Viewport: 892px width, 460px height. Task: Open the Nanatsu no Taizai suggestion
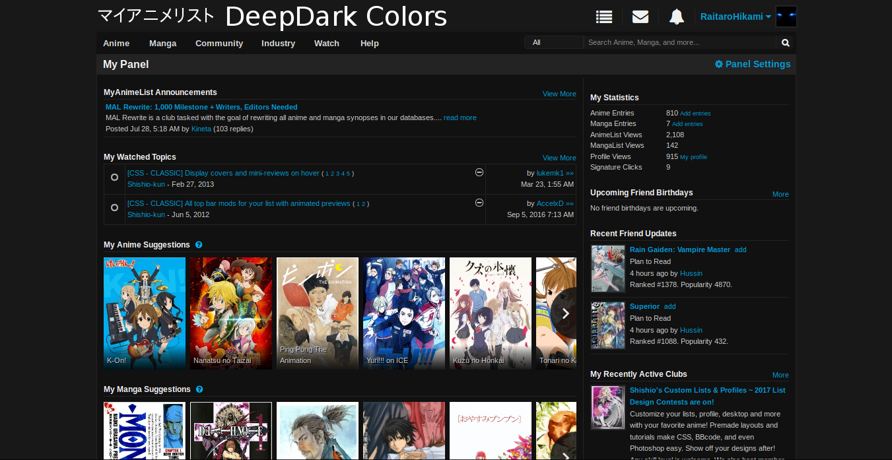pyautogui.click(x=231, y=313)
